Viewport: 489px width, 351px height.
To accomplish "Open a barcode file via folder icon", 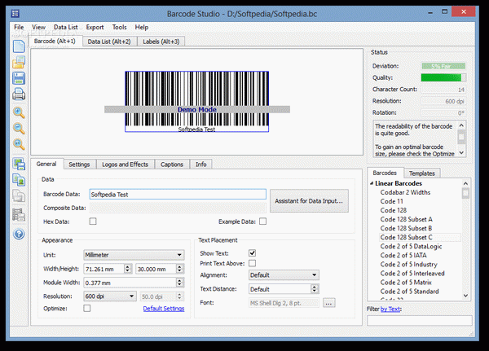I will [19, 63].
